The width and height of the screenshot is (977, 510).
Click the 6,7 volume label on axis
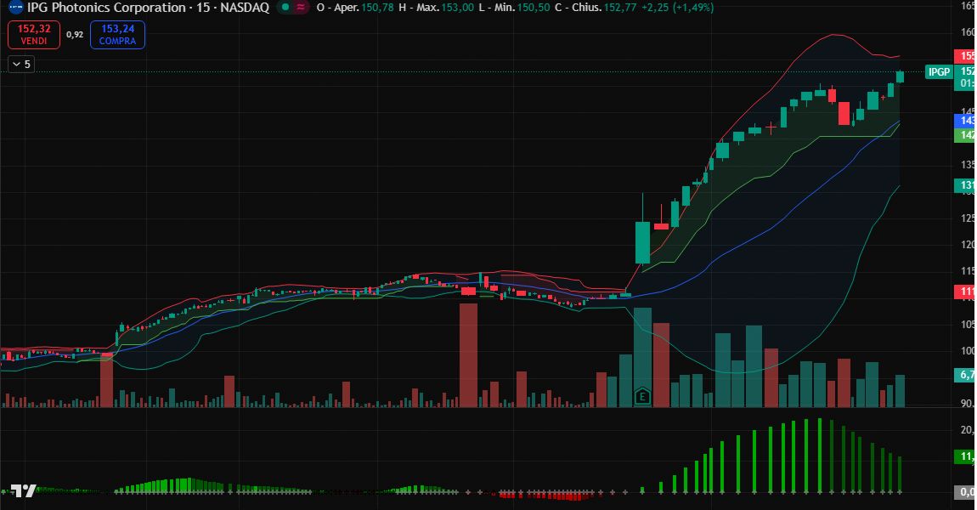tap(965, 375)
